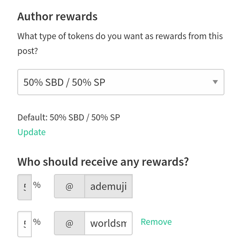Screen dimensions: 242x244
Task: Click the What type of tokens description
Action: click(x=120, y=43)
